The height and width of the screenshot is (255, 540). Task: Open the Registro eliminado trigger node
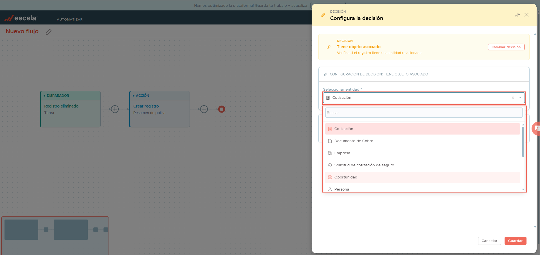70,109
